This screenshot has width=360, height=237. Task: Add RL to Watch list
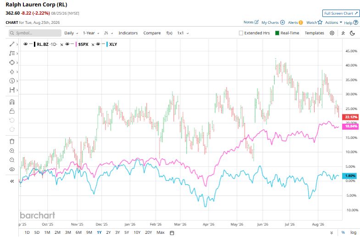coord(320,22)
